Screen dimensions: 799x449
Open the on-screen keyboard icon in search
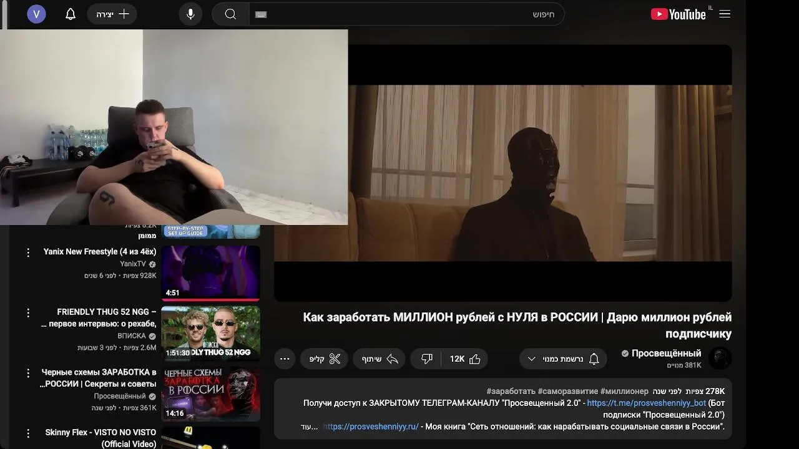tap(261, 14)
